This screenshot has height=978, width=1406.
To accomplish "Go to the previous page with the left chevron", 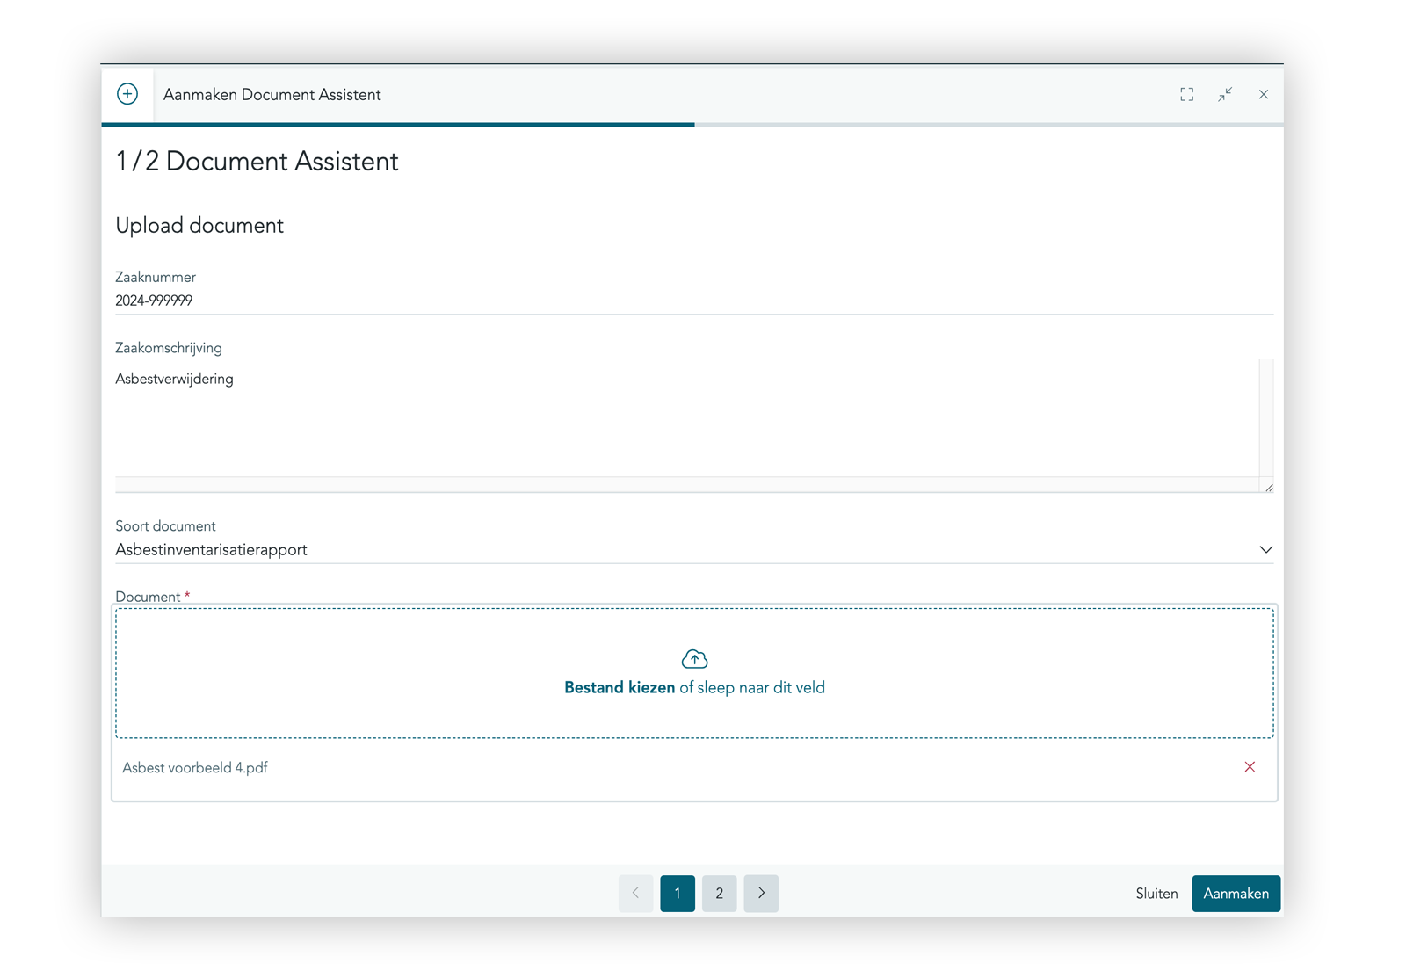I will tap(635, 894).
